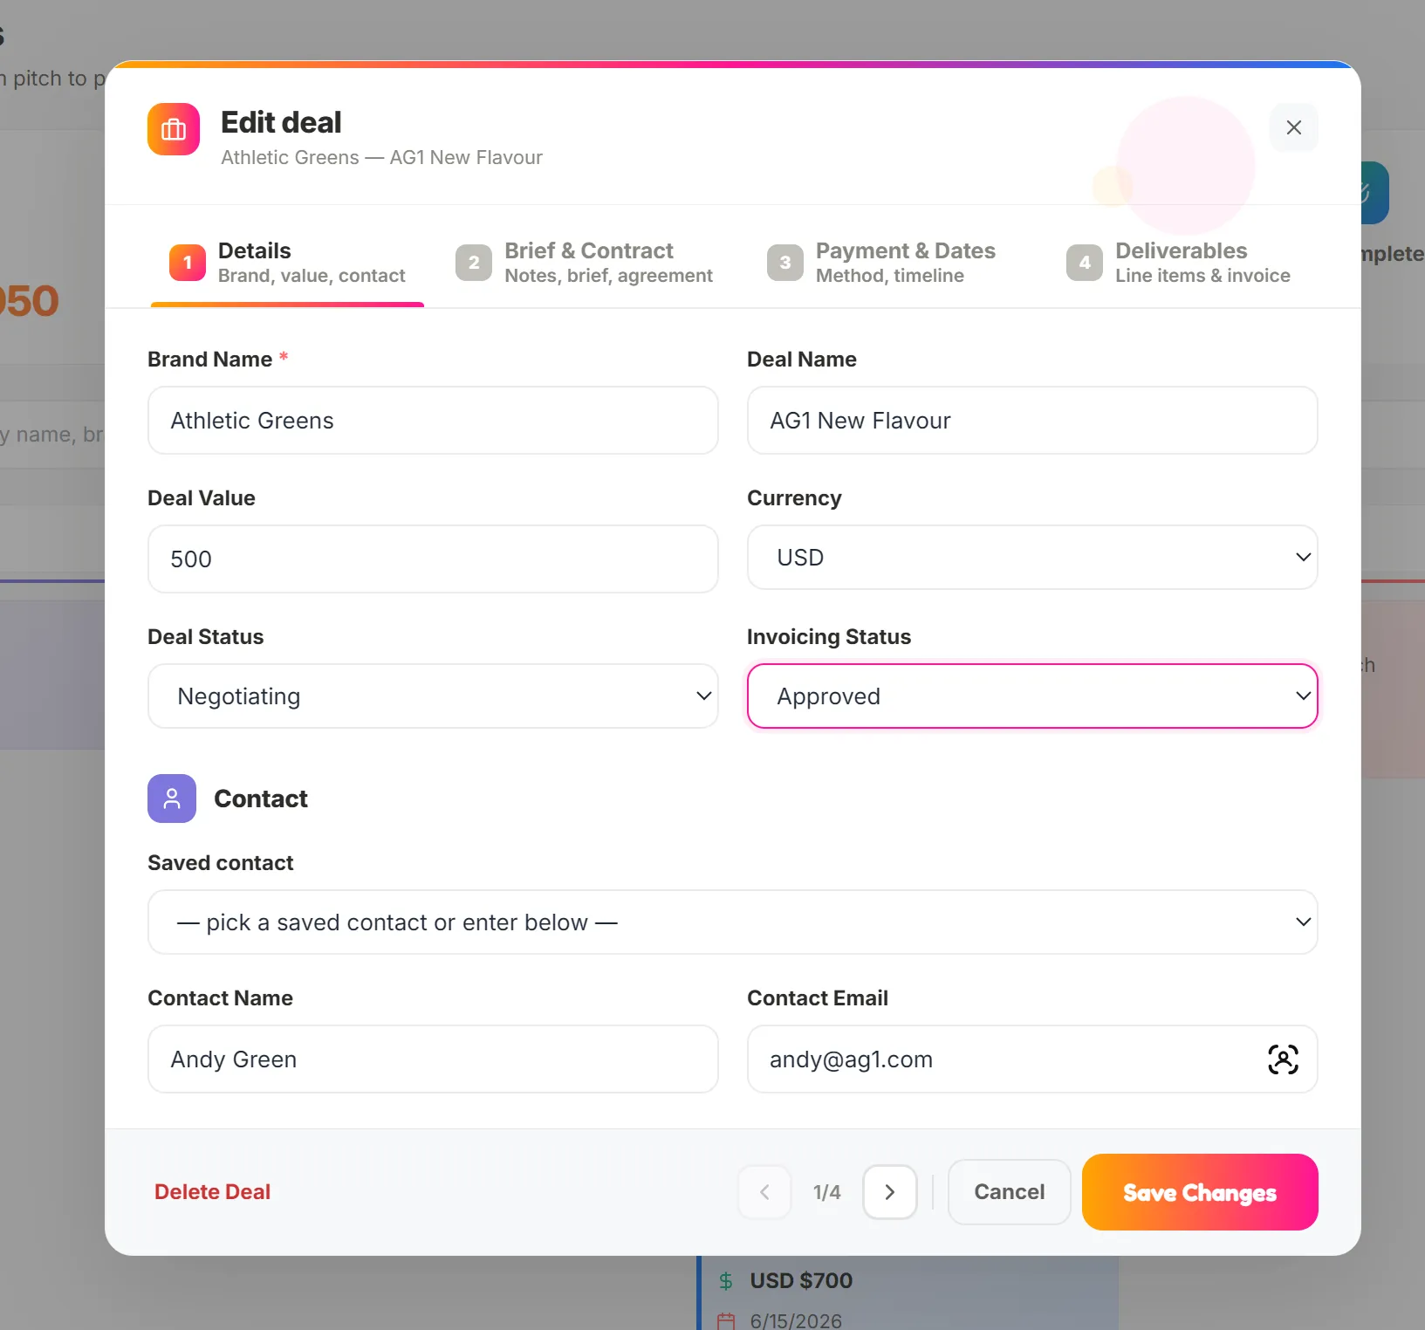The width and height of the screenshot is (1425, 1330).
Task: Click the previous step arrow
Action: (764, 1192)
